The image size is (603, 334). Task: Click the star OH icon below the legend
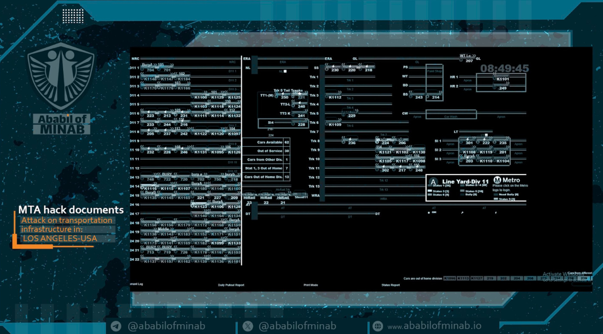431,212
